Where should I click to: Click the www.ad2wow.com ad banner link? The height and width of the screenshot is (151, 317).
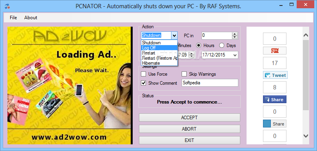(69, 137)
